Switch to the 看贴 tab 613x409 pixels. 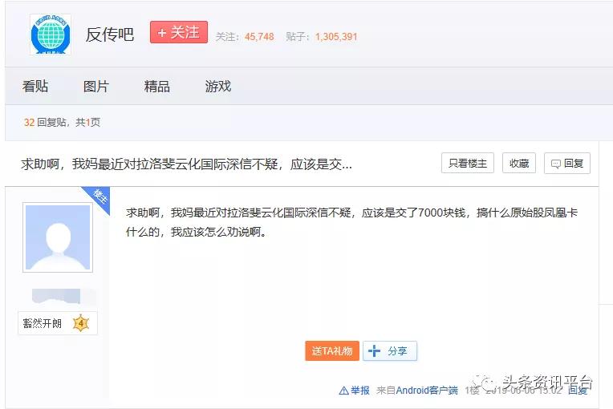point(35,87)
